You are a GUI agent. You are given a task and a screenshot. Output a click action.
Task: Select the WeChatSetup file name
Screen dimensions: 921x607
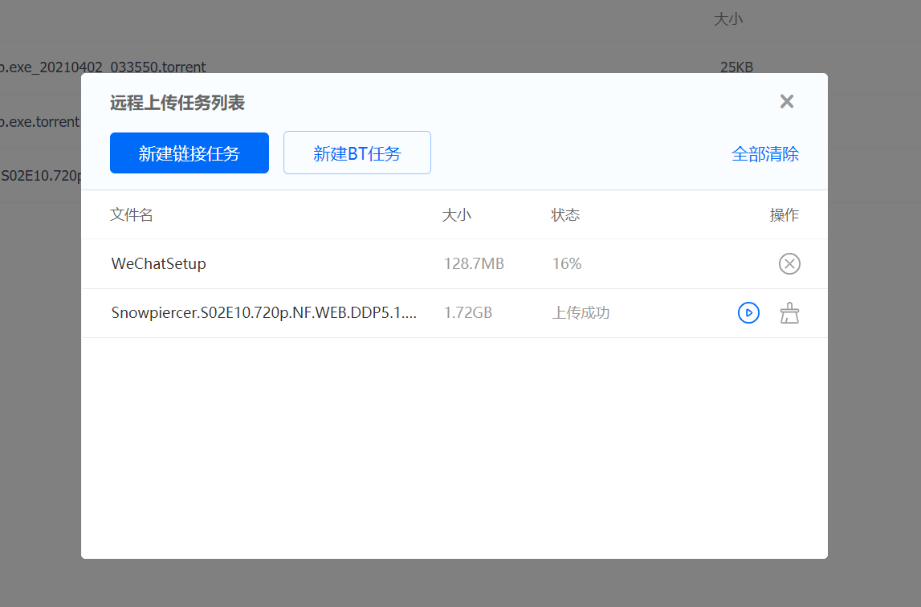click(159, 264)
